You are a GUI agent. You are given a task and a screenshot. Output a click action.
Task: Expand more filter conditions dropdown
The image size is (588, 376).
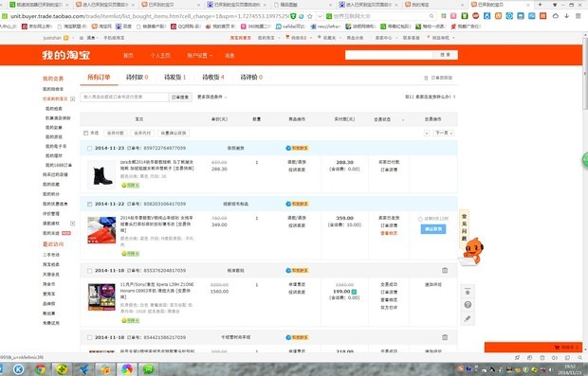pyautogui.click(x=212, y=97)
